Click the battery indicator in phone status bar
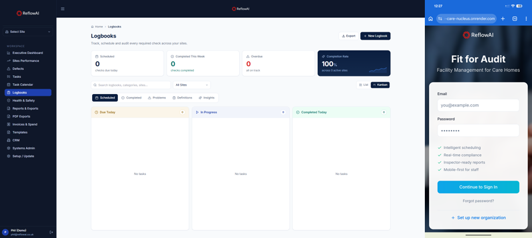The height and width of the screenshot is (238, 532). (x=520, y=6)
